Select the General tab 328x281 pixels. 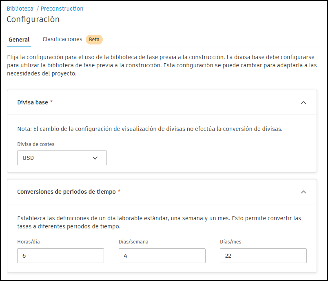[19, 40]
